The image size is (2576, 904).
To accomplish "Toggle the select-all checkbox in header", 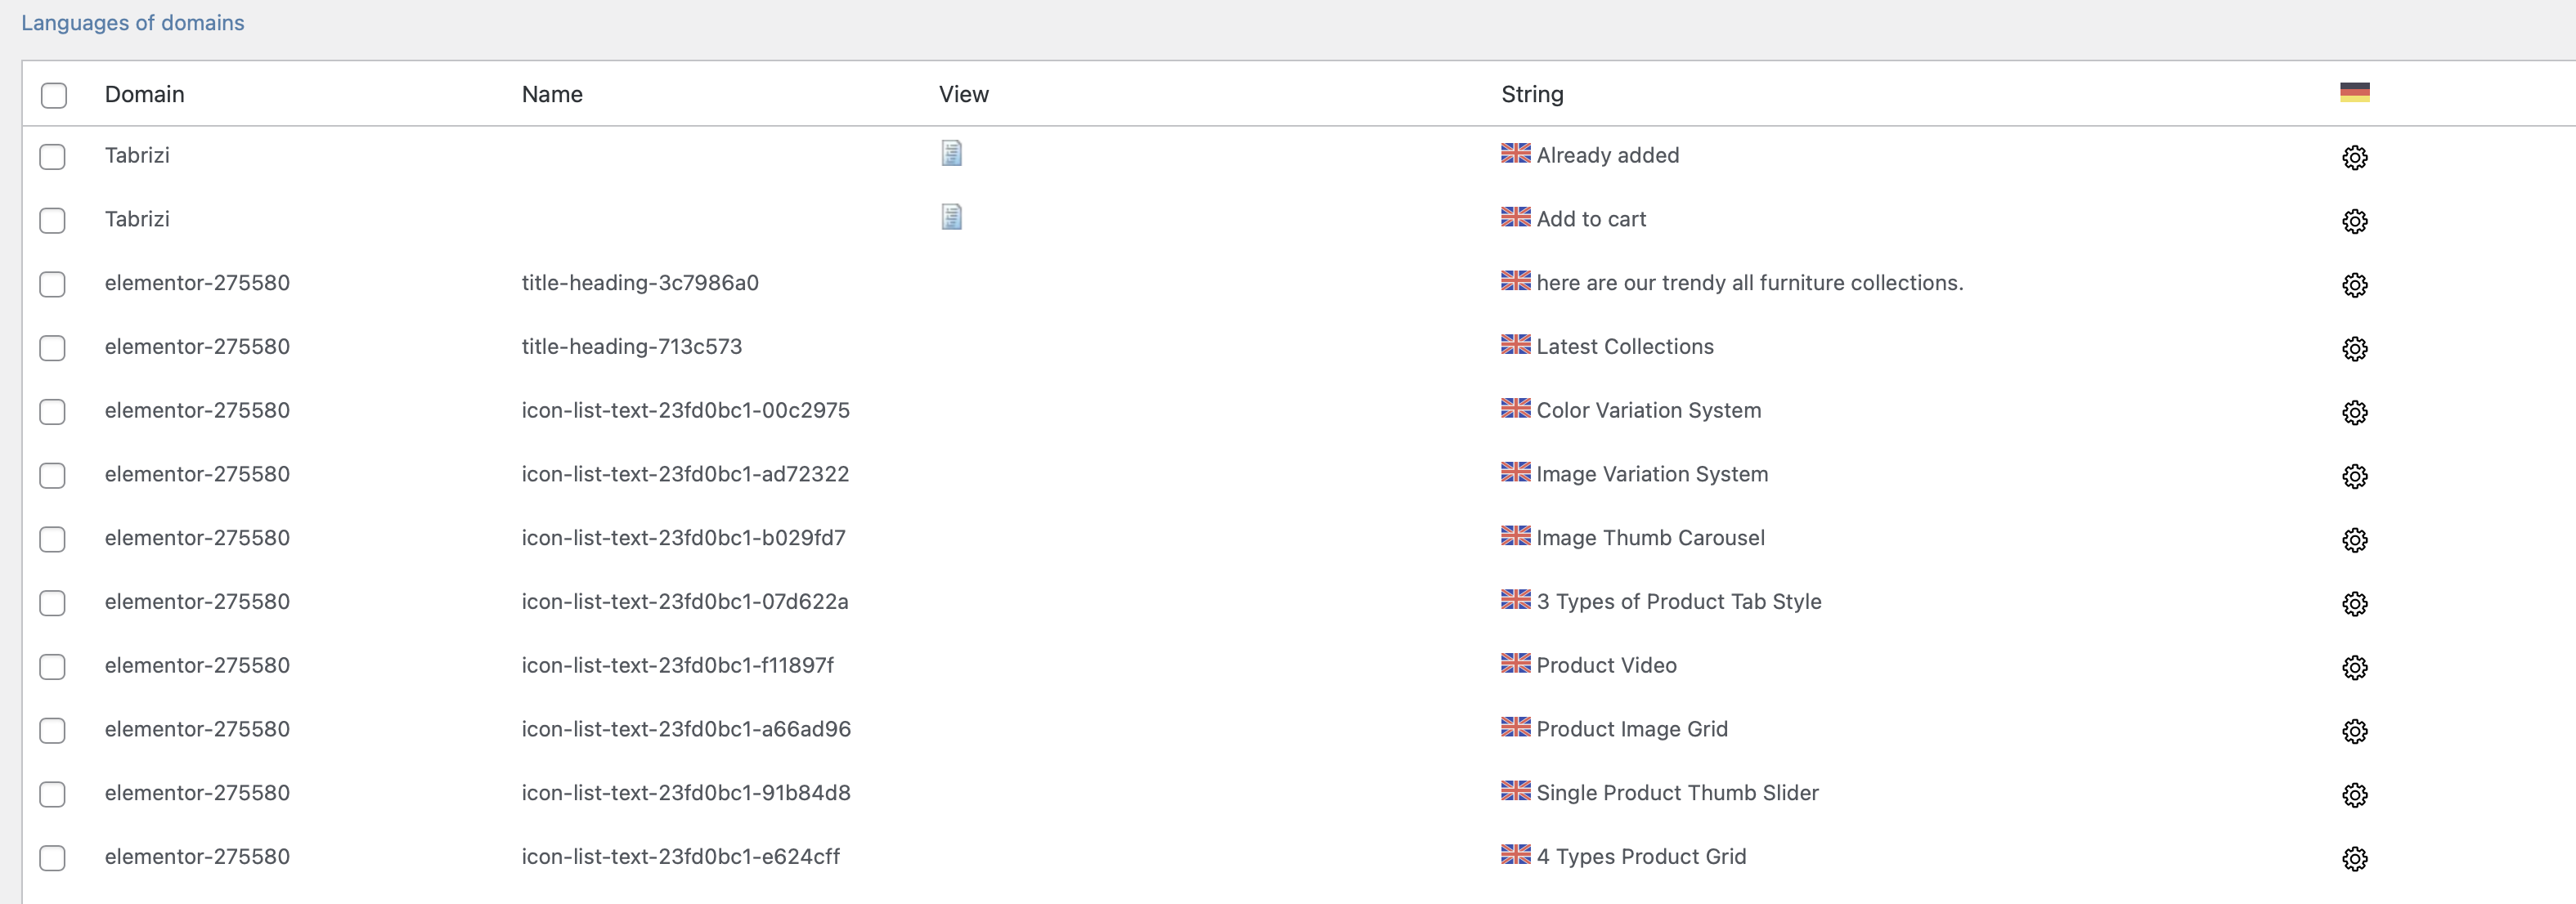I will click(54, 95).
